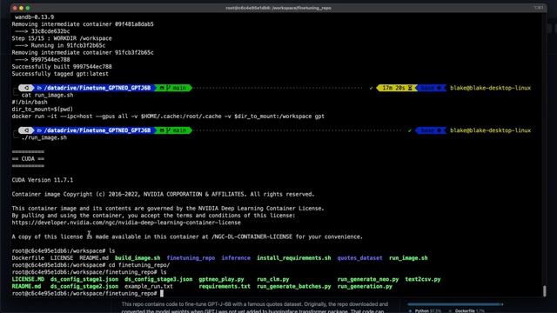Click repo description text in background browser window
Image resolution: width=557 pixels, height=313 pixels.
point(255,307)
